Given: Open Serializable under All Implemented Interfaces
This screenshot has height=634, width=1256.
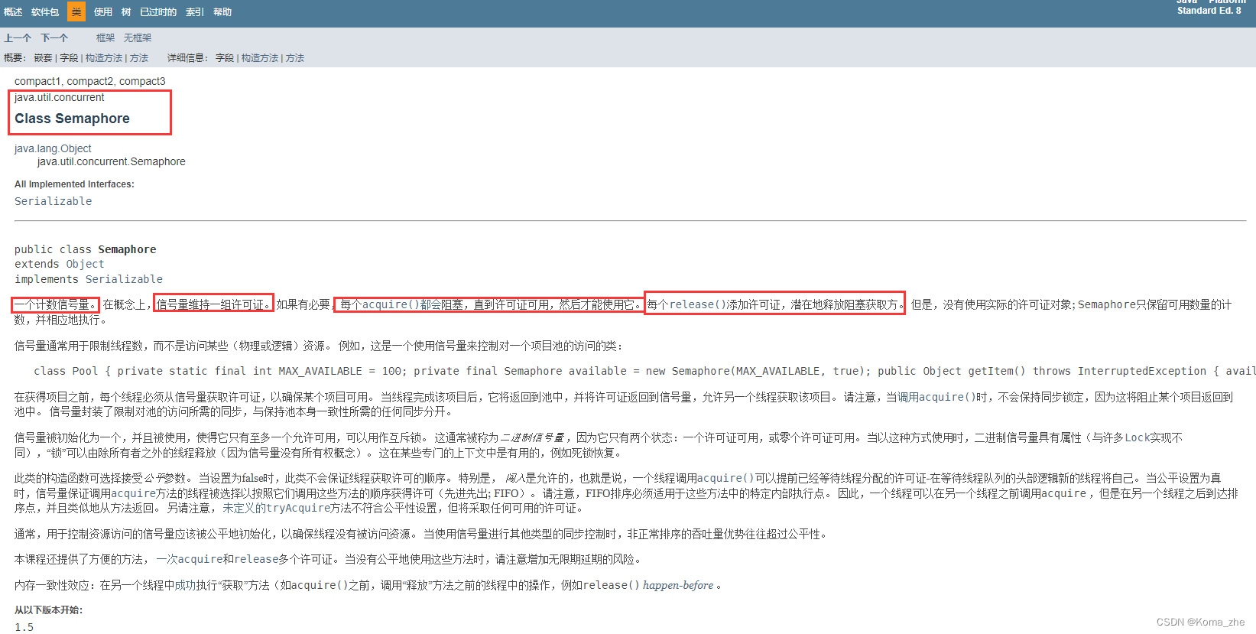Looking at the screenshot, I should 53,201.
